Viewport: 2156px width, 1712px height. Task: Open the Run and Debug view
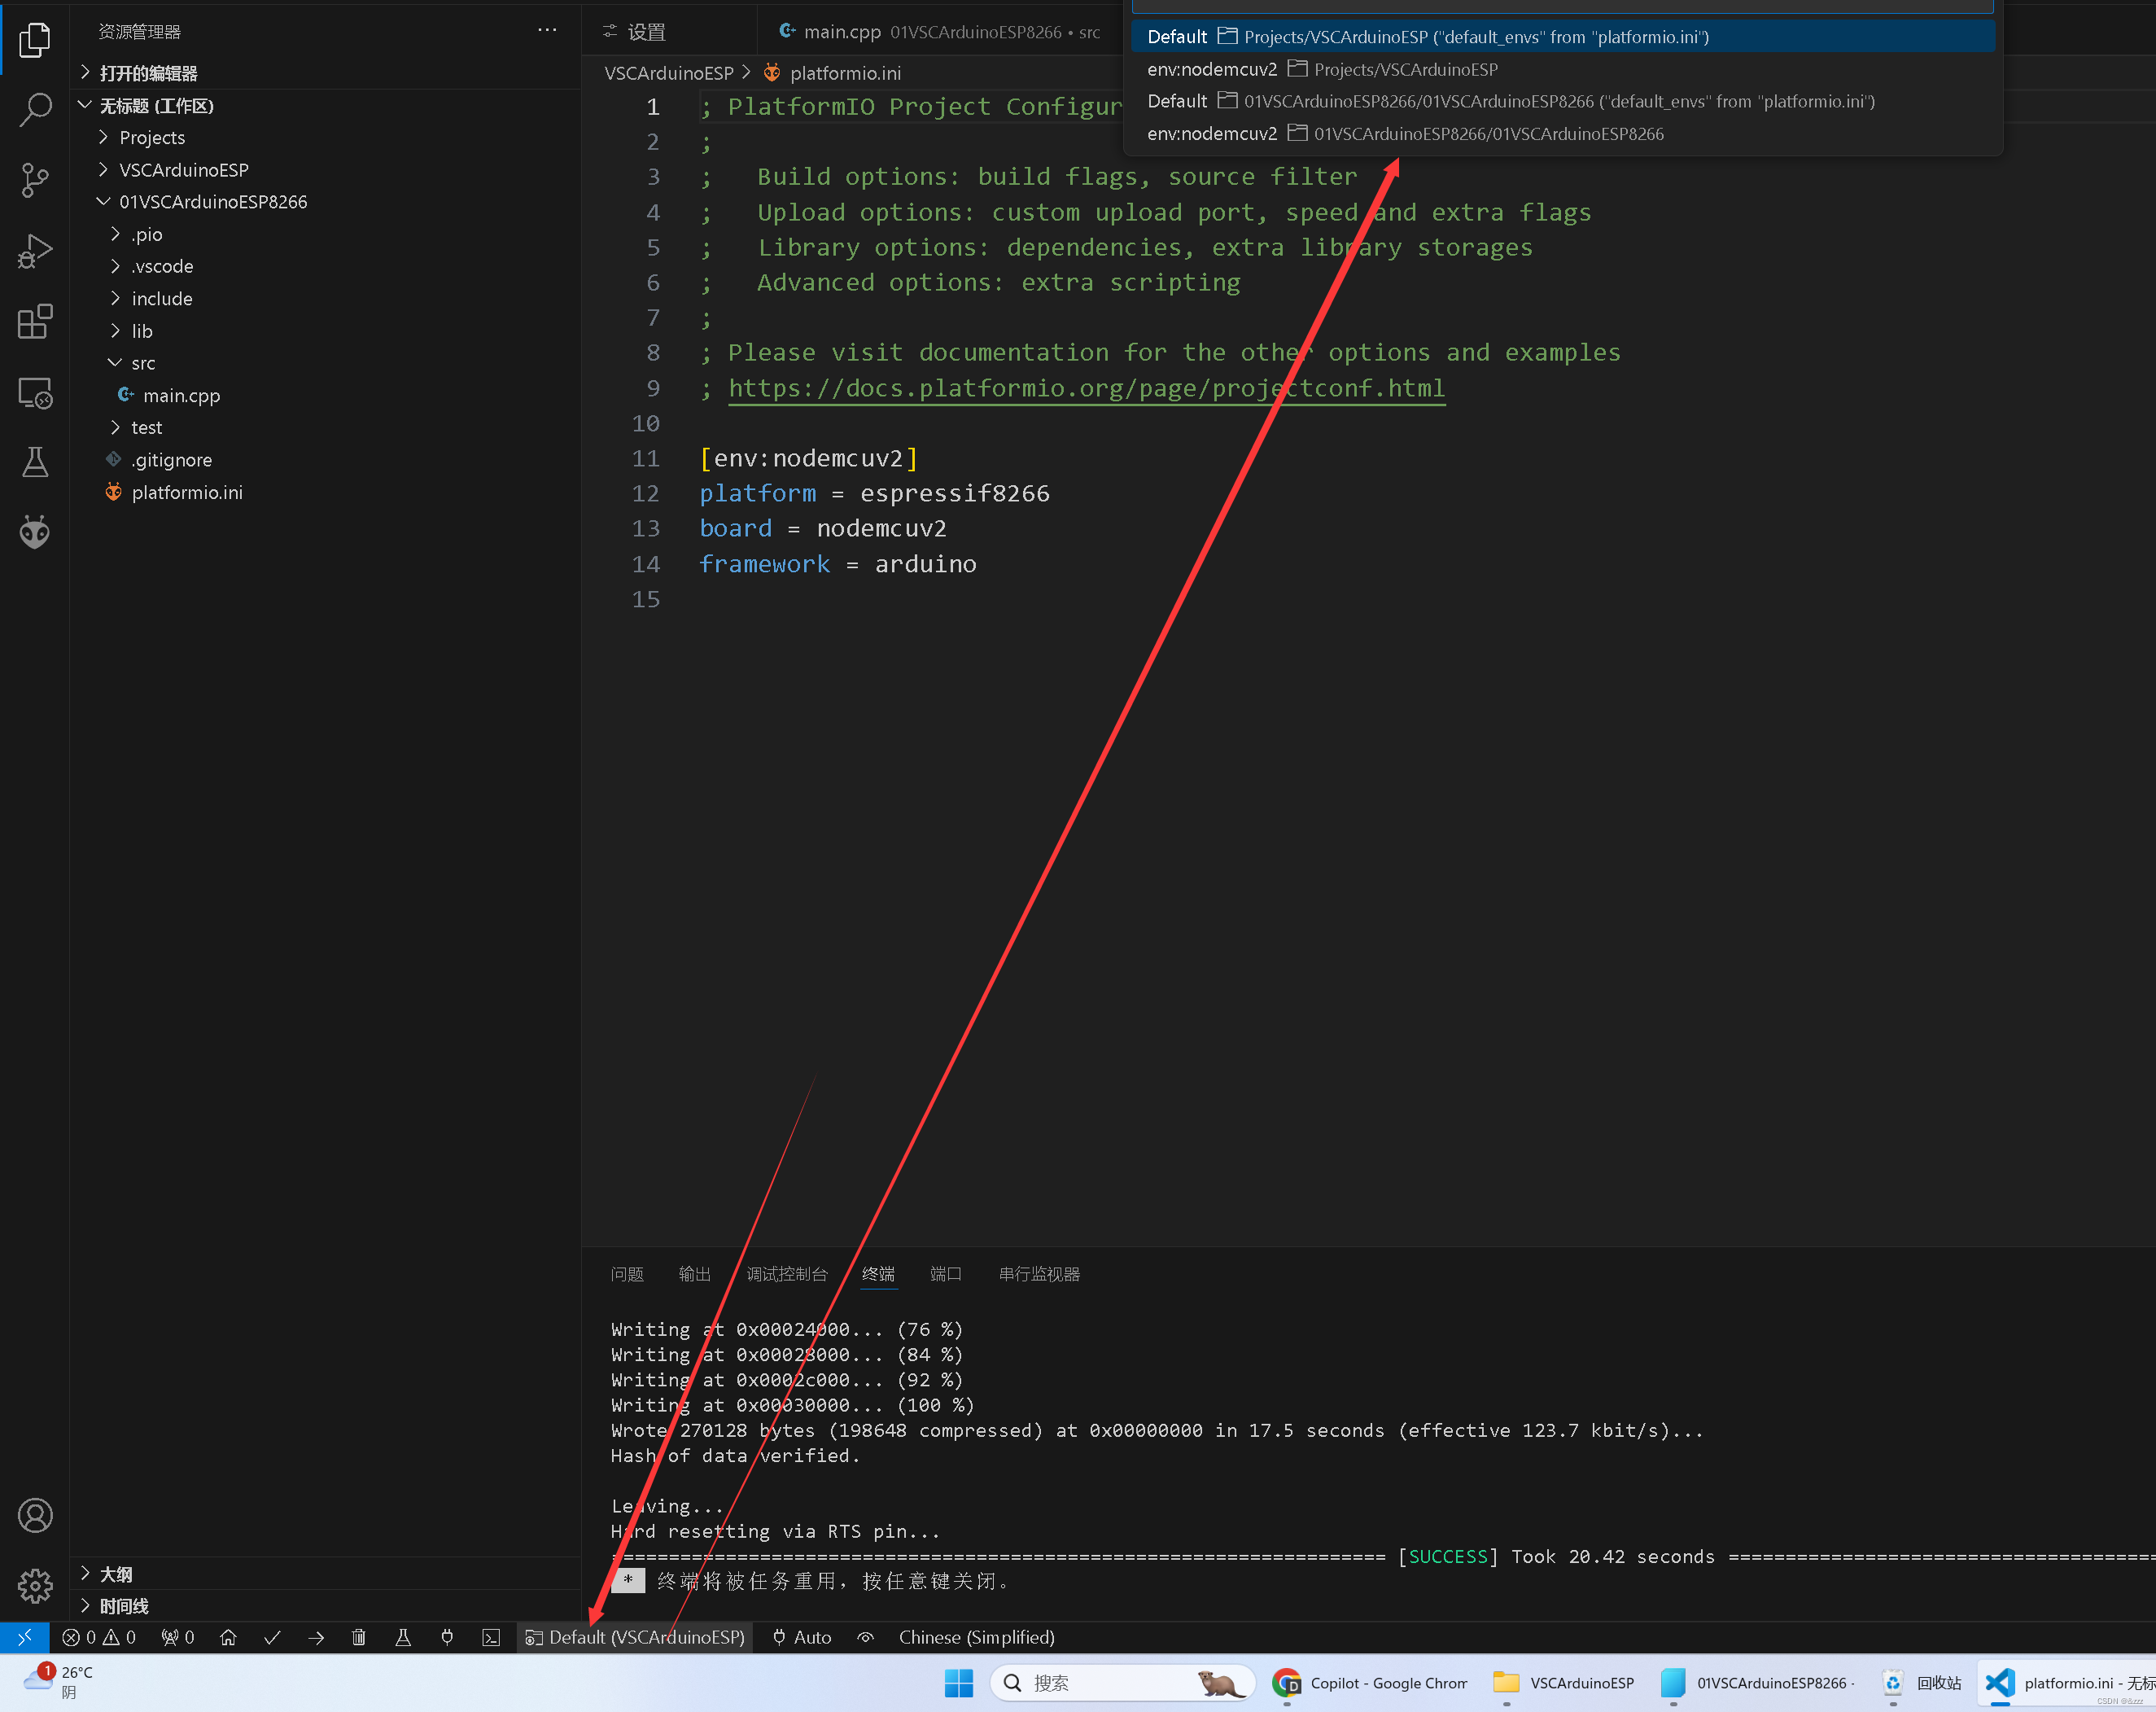[x=35, y=251]
